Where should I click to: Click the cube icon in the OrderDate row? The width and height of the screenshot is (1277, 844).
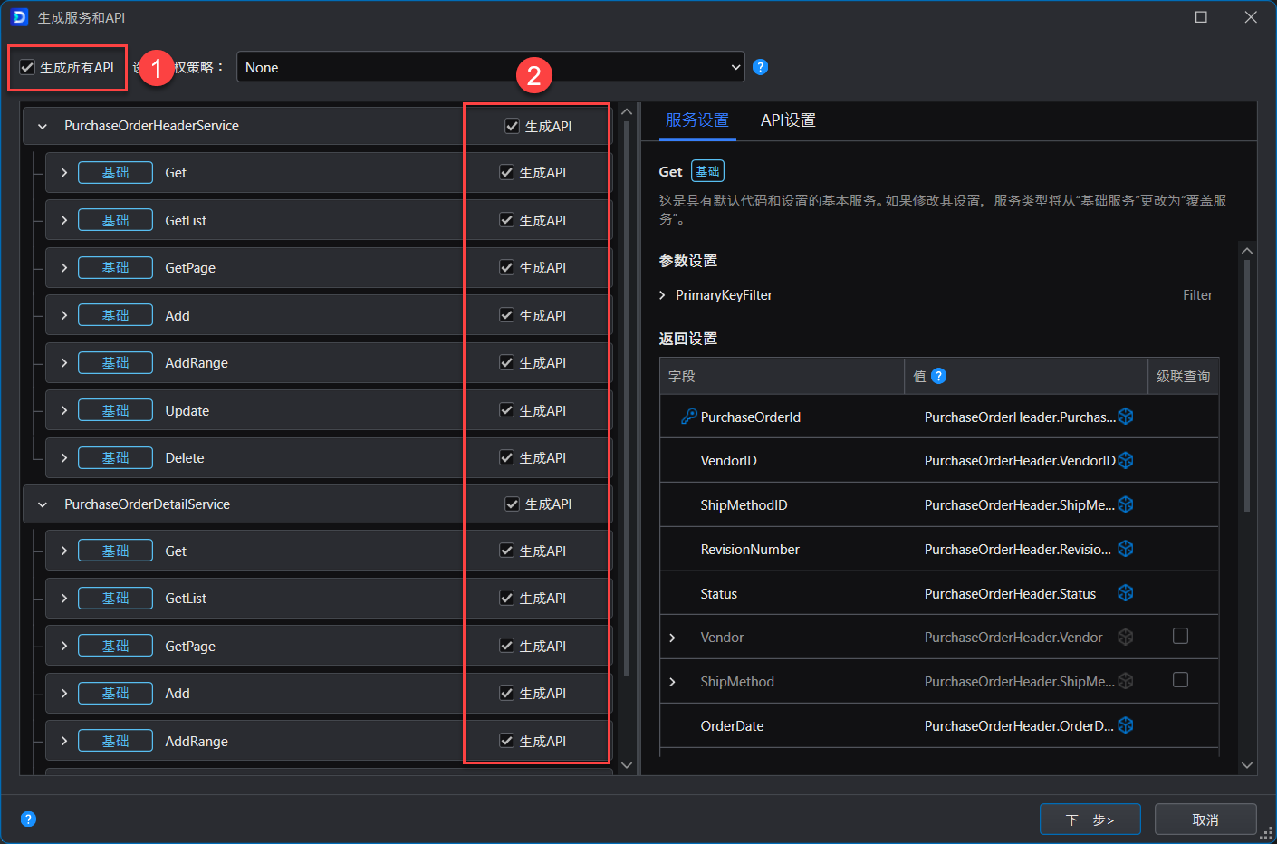click(1126, 725)
